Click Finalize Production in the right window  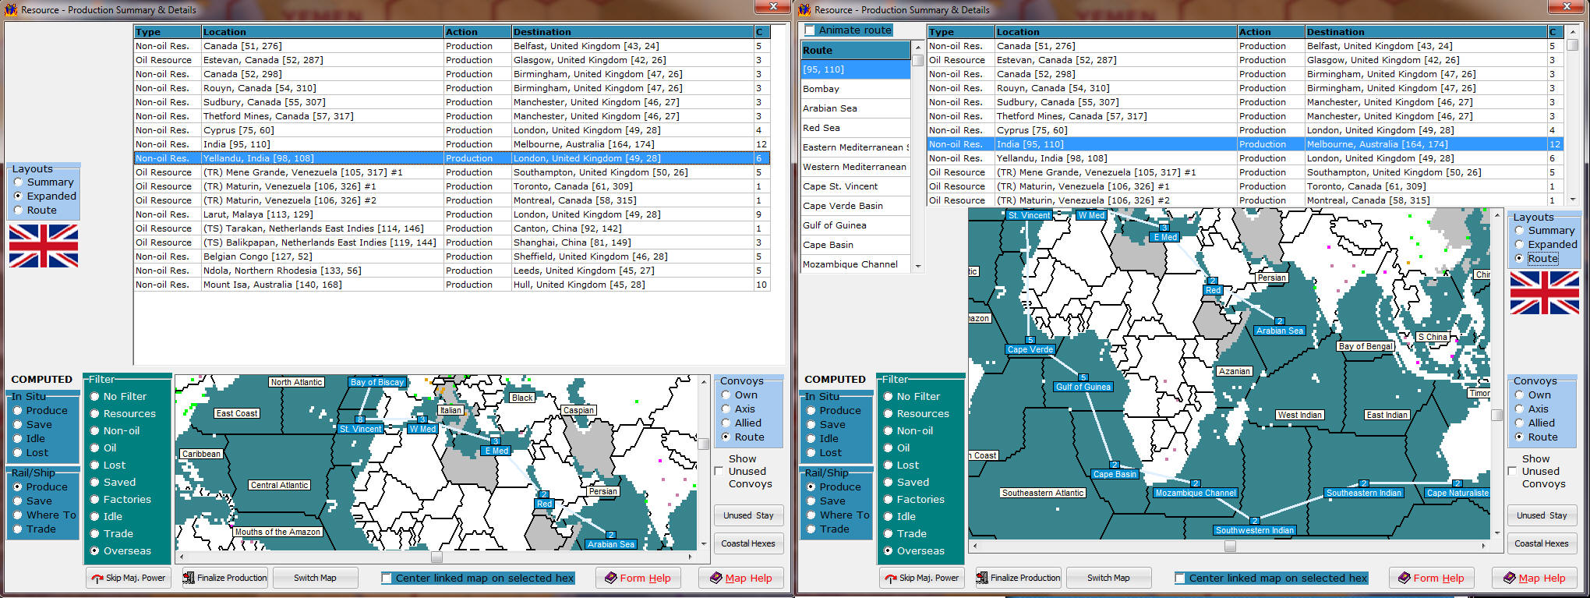(1018, 578)
